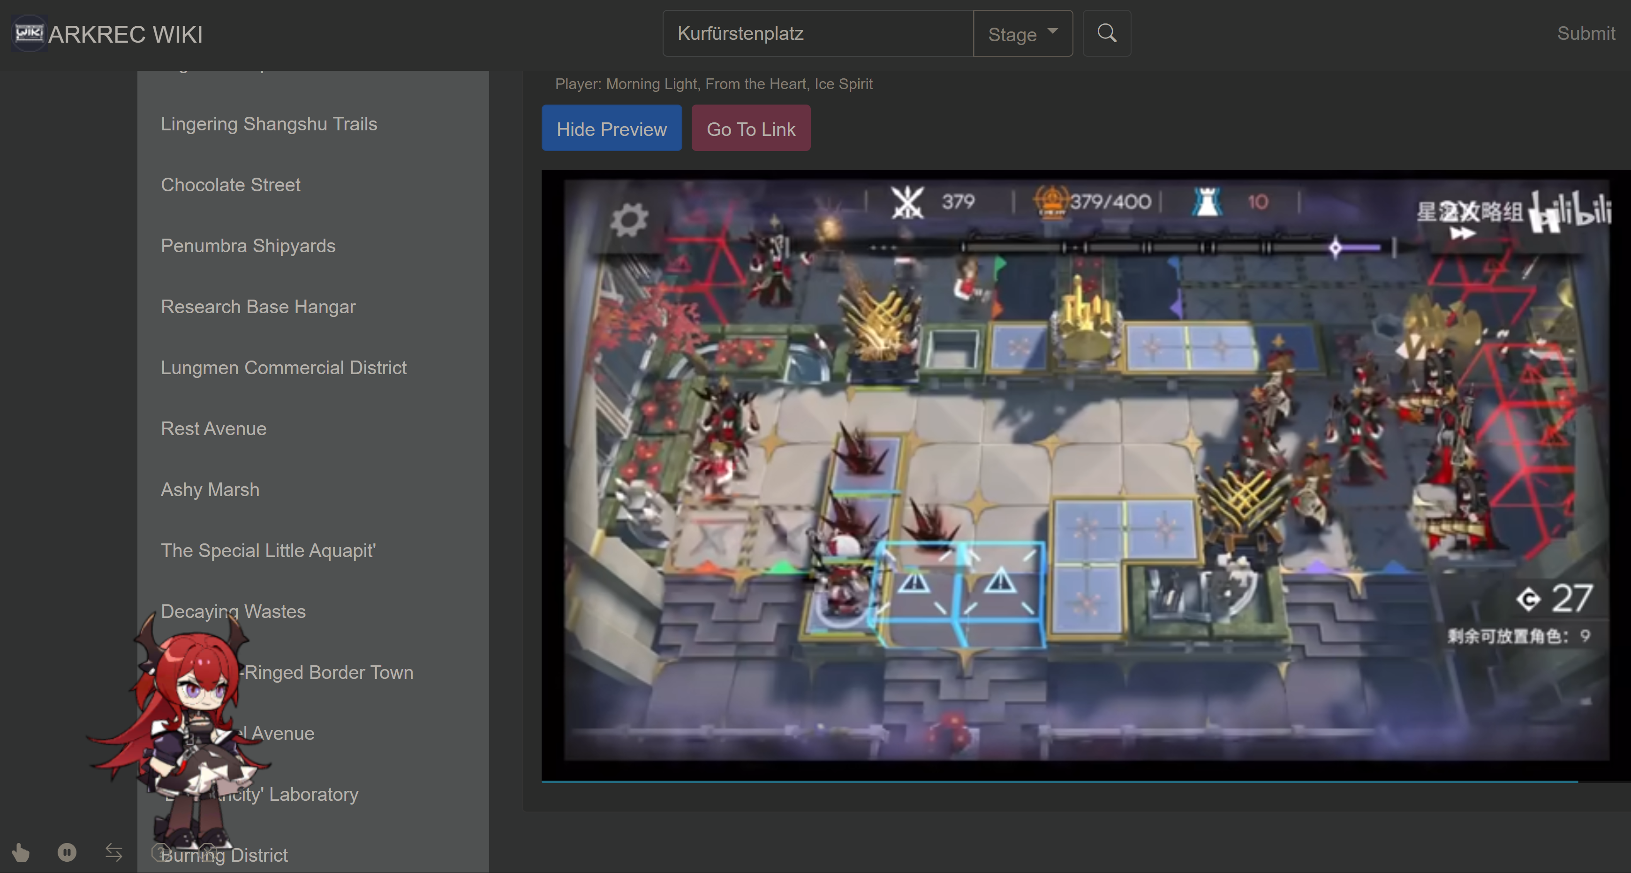Choose Research Base Hangar from the list
Viewport: 1631px width, 873px height.
point(258,307)
